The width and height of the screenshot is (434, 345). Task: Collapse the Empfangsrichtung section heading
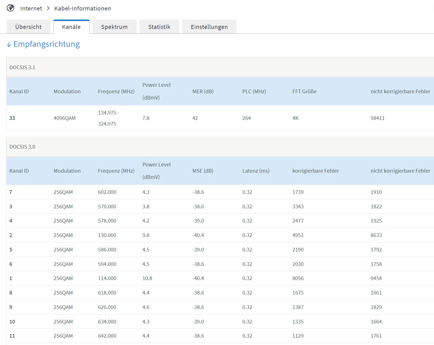47,44
